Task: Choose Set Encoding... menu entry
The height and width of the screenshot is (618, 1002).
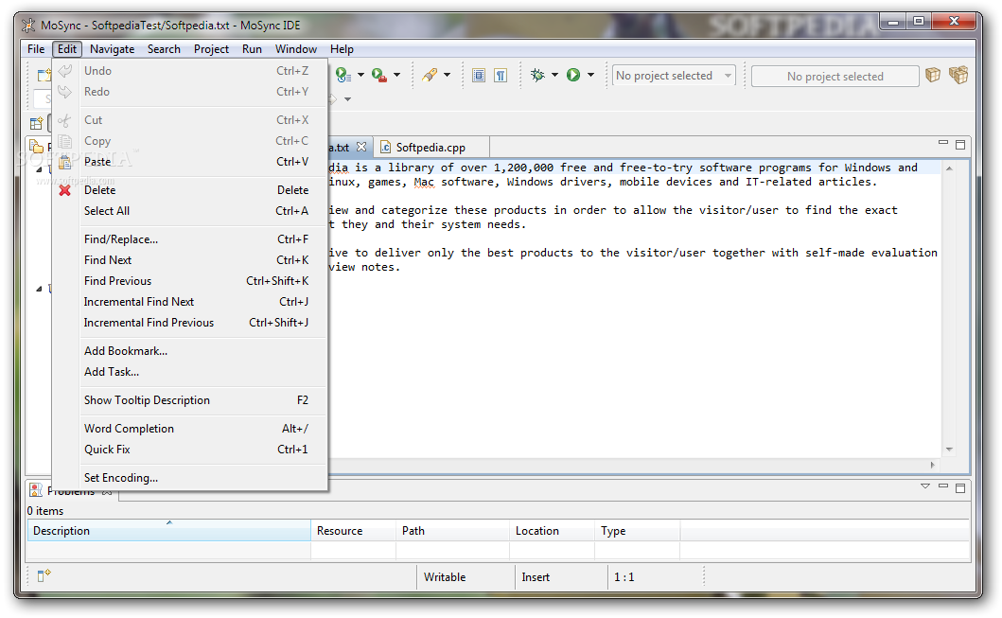Action: (x=190, y=478)
